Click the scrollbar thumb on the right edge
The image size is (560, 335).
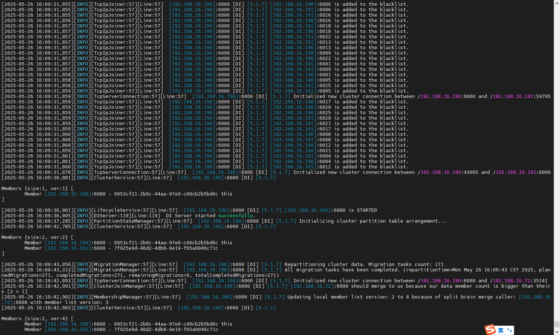tap(557, 324)
